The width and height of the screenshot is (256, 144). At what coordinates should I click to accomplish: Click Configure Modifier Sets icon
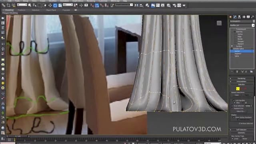tap(252, 72)
